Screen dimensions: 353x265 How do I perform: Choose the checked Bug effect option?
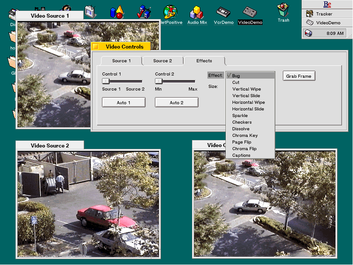250,76
